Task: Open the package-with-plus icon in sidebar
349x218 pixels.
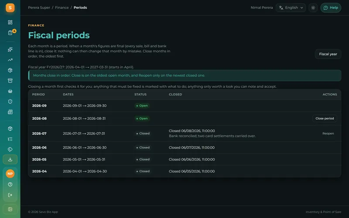Action: point(10,70)
